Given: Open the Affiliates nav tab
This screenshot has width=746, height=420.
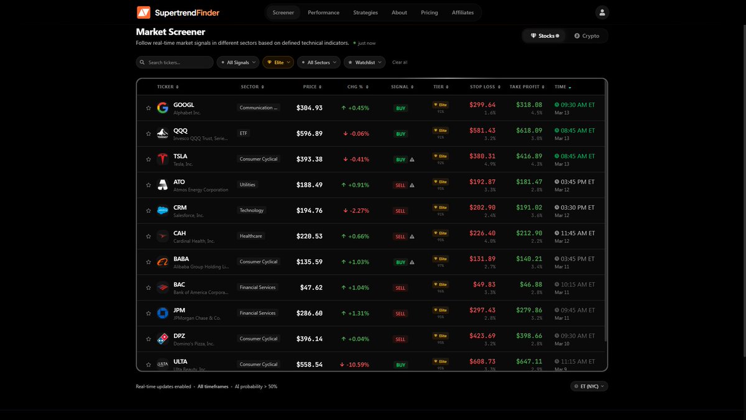Looking at the screenshot, I should [x=463, y=12].
